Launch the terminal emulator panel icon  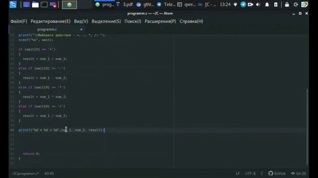[44, 4]
